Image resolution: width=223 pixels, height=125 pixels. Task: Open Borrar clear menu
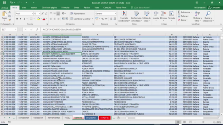[183, 20]
